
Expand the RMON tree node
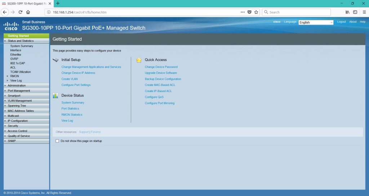pyautogui.click(x=8, y=76)
